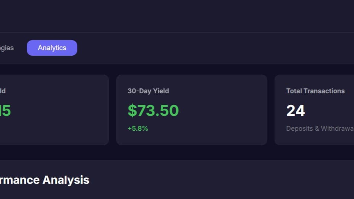354x199 pixels.
Task: Select the $73.50 yield amount
Action: click(153, 111)
